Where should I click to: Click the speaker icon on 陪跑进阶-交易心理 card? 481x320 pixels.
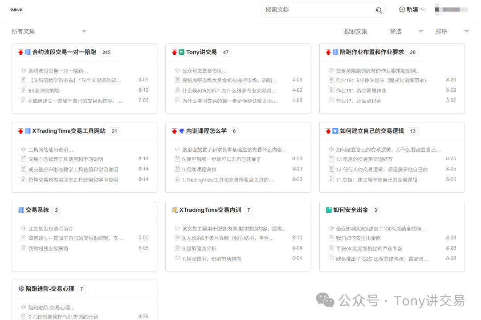pyautogui.click(x=24, y=306)
